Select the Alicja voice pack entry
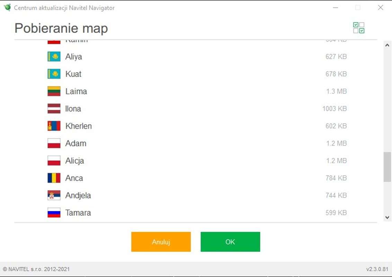Image resolution: width=392 pixels, height=277 pixels. click(74, 161)
